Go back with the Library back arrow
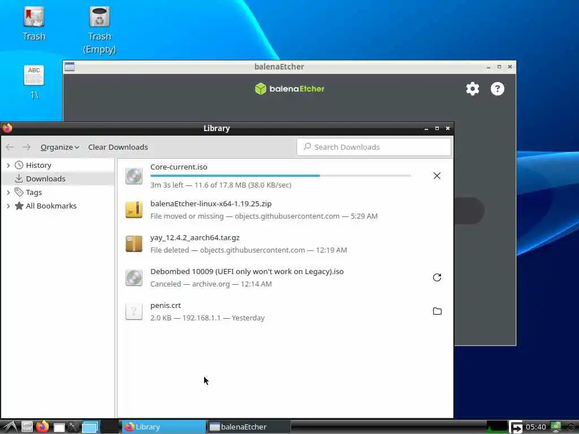Screen dimensions: 579x434 pos(10,147)
